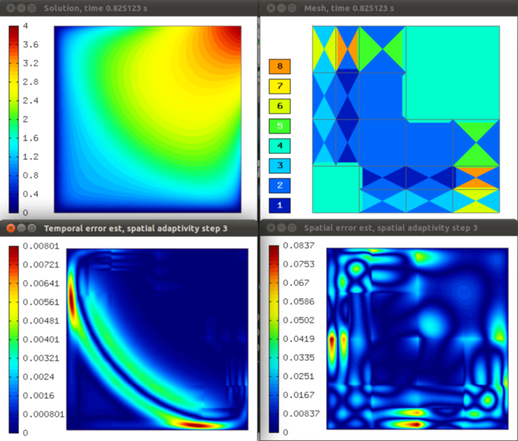This screenshot has height=441, width=518.
Task: Click the large cyan square in mesh
Action: coord(452,73)
